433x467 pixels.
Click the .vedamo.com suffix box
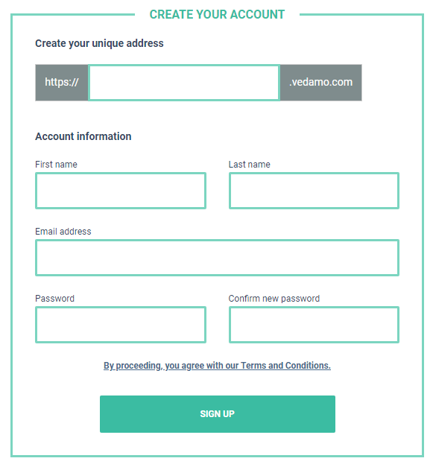pos(321,83)
